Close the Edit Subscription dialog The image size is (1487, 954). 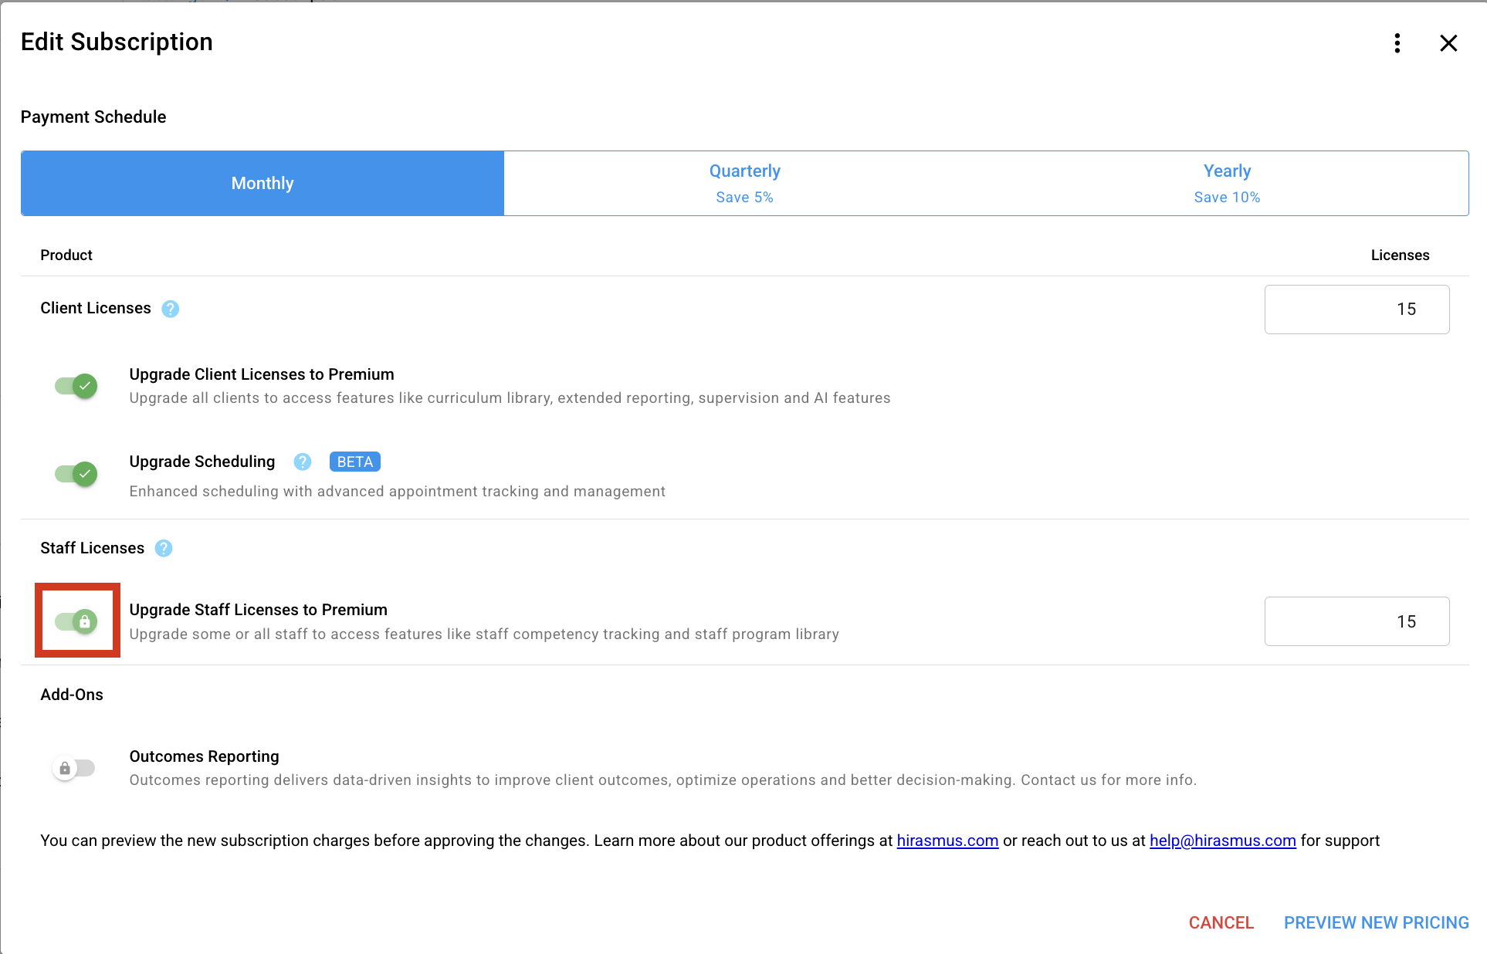pos(1448,43)
